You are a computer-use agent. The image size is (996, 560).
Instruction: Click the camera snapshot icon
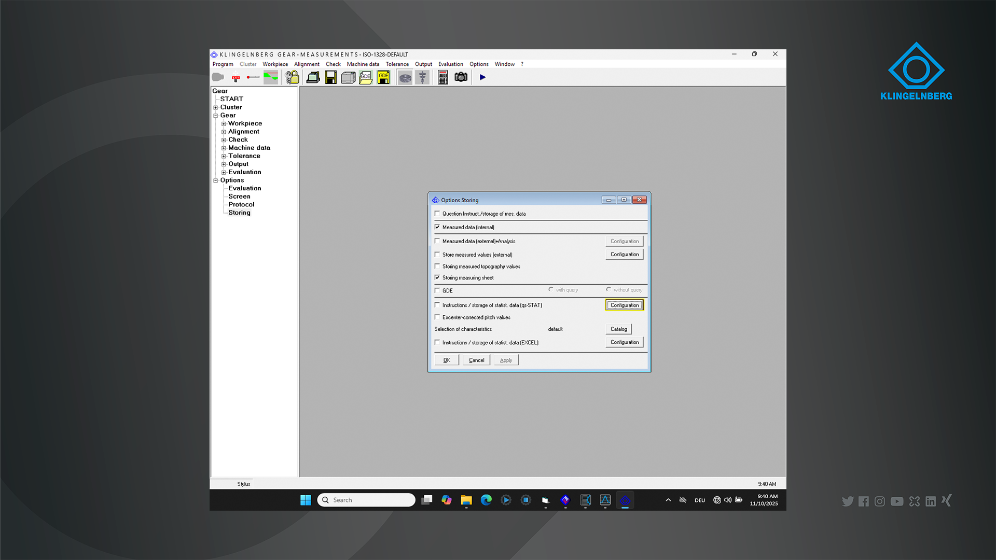461,77
